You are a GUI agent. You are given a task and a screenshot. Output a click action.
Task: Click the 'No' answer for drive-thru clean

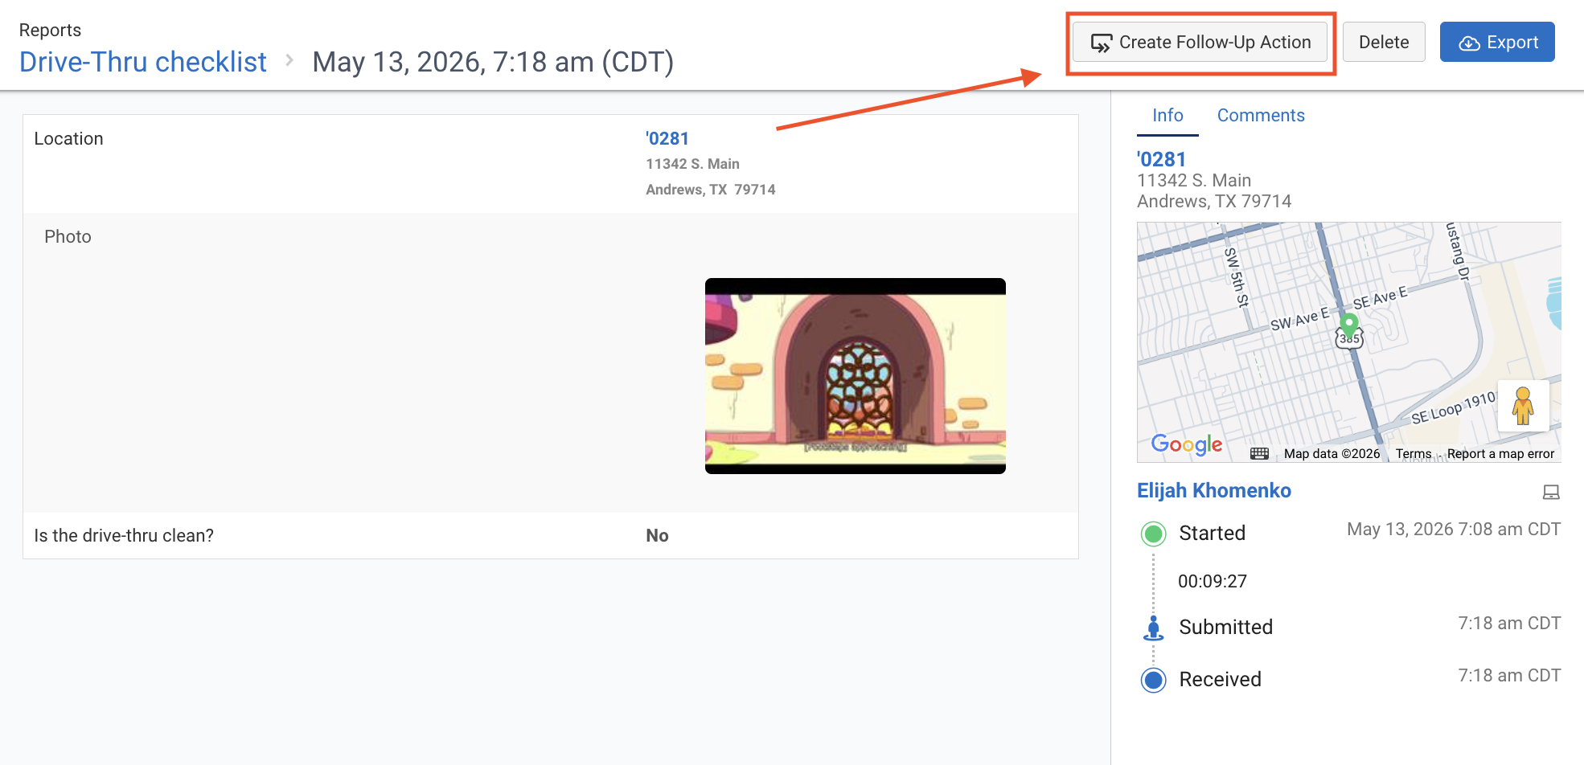tap(657, 536)
